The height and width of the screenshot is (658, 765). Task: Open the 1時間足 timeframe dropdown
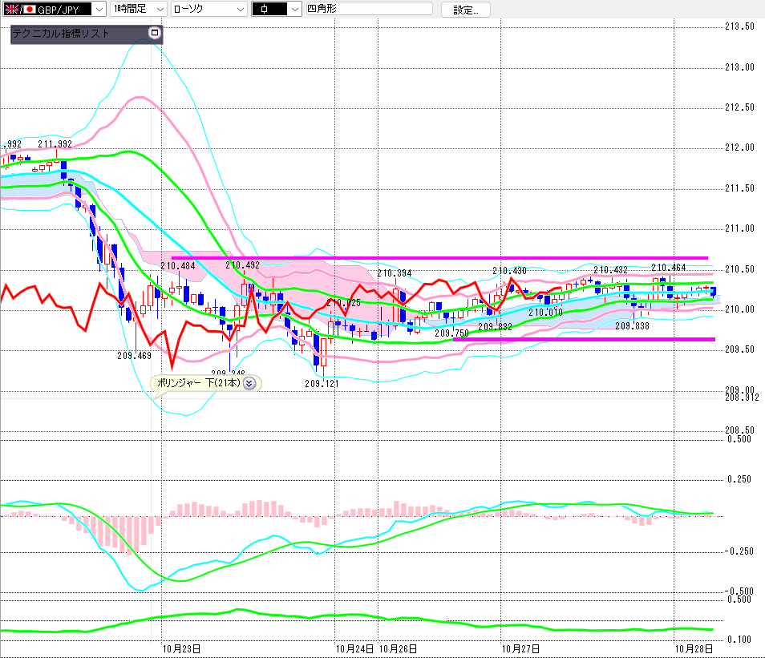point(139,9)
